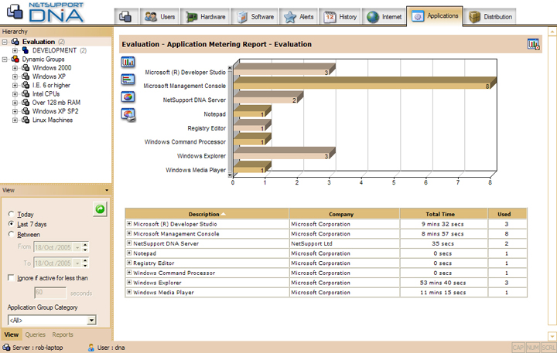
Task: Expand the DEVELOPMENT tree node
Action: [x=15, y=50]
